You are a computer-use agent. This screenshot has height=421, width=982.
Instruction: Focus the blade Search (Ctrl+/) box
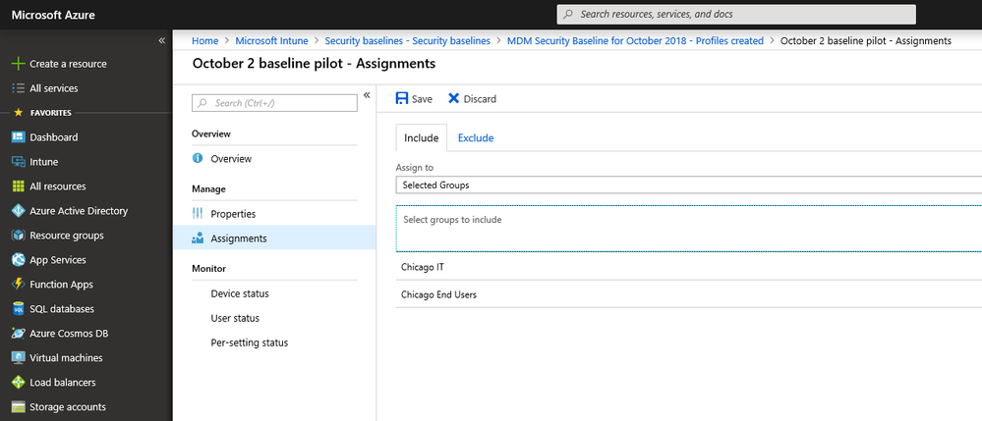tap(274, 103)
